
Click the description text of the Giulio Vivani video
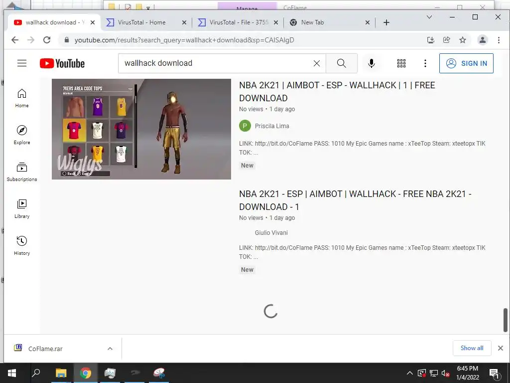point(362,252)
